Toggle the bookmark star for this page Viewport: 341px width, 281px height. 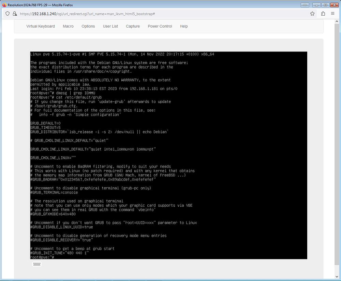pos(312,14)
